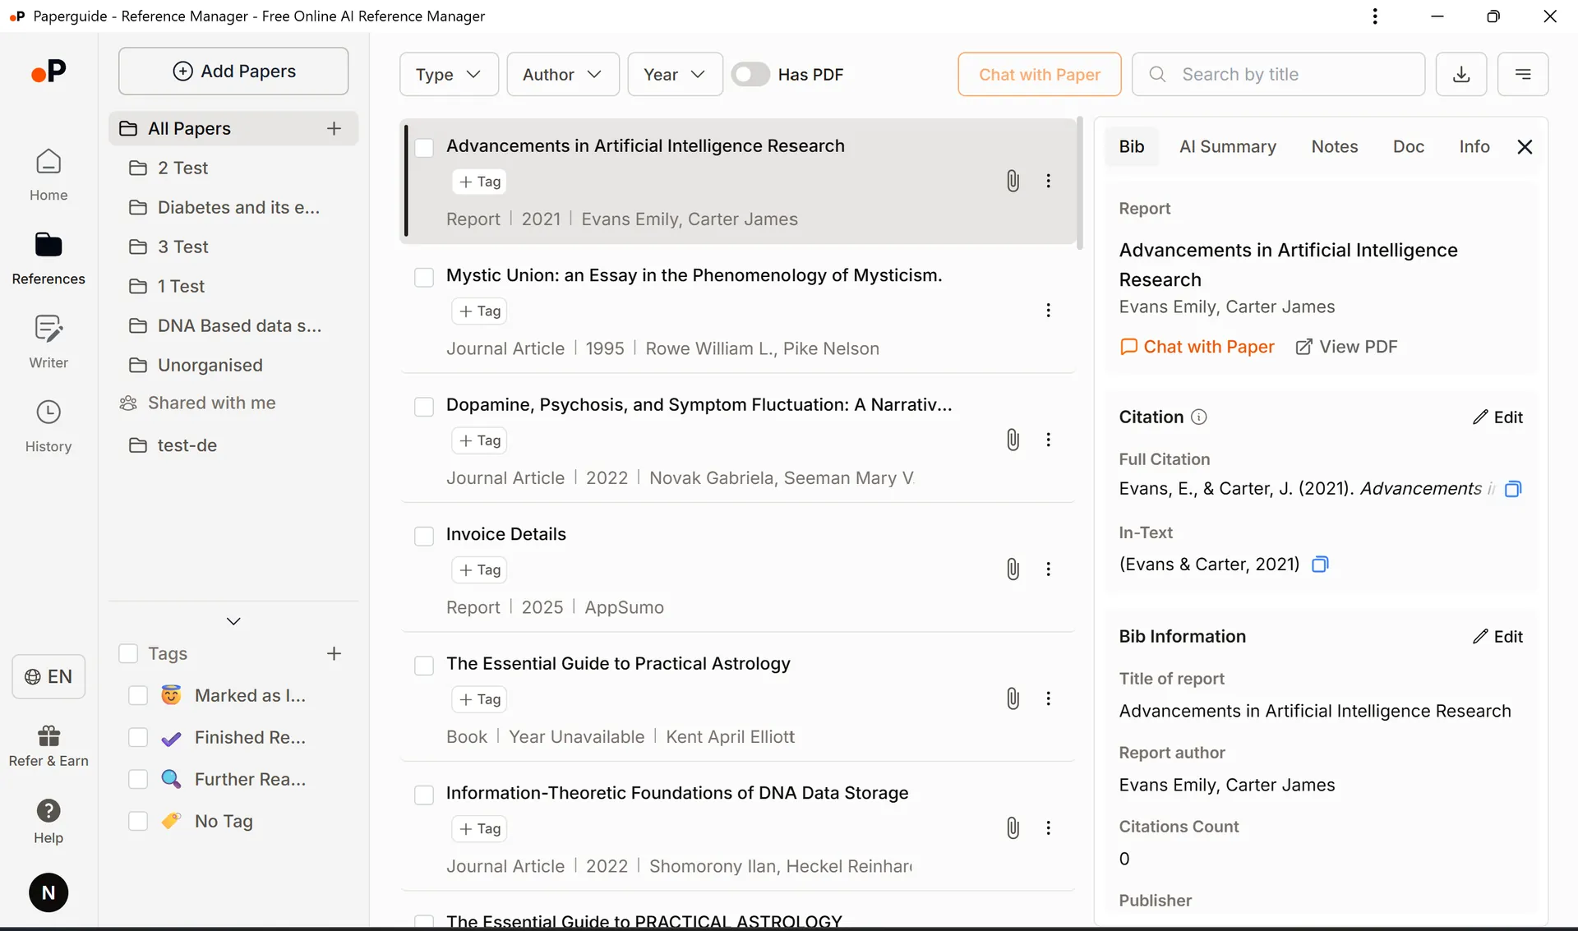Image resolution: width=1578 pixels, height=931 pixels.
Task: Click paperclip attachment on Invoice Details
Action: tap(1013, 569)
